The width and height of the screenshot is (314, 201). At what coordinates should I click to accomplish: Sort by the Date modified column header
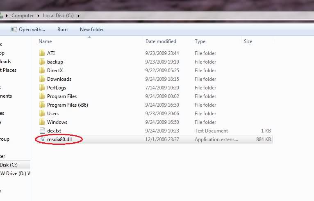(x=161, y=41)
